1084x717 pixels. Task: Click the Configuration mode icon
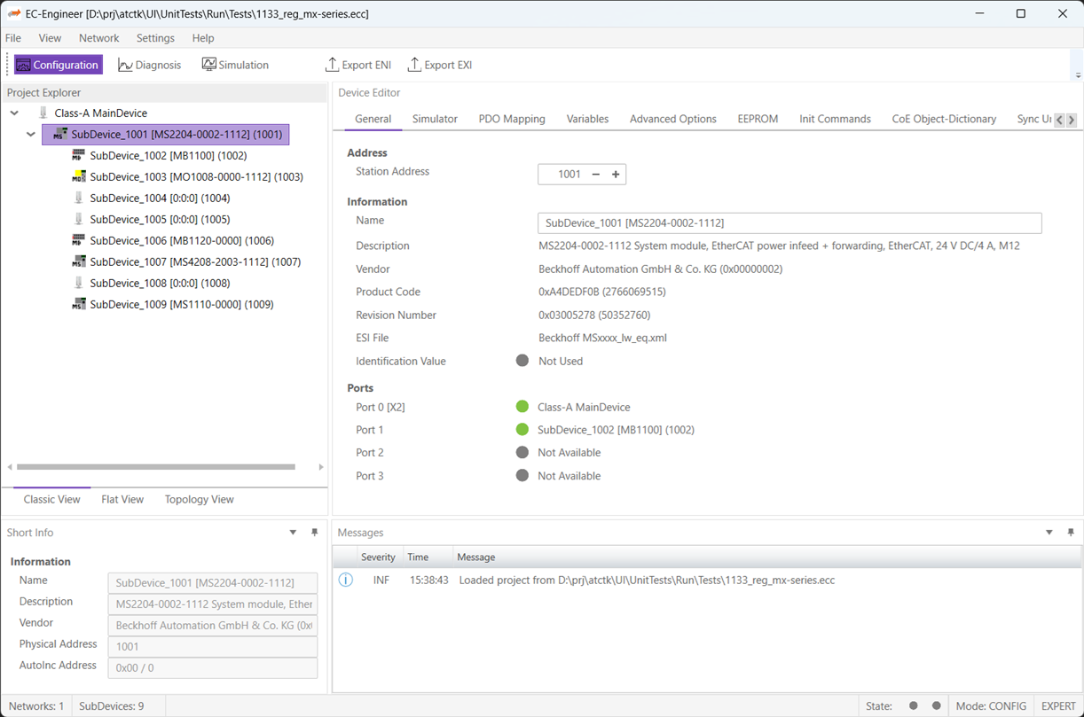pos(24,65)
